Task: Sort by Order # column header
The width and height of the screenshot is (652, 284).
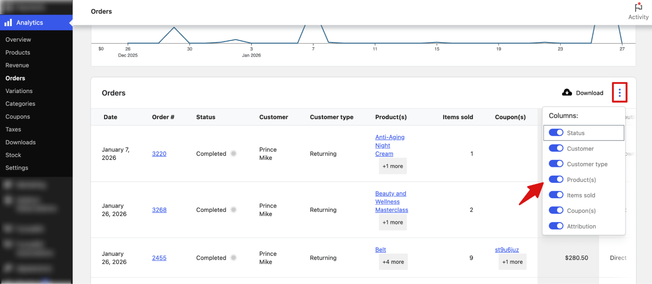Action: tap(163, 117)
